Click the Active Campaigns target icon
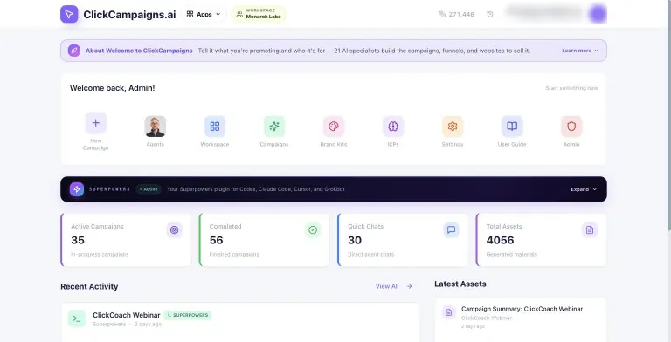671x342 pixels. pos(174,230)
